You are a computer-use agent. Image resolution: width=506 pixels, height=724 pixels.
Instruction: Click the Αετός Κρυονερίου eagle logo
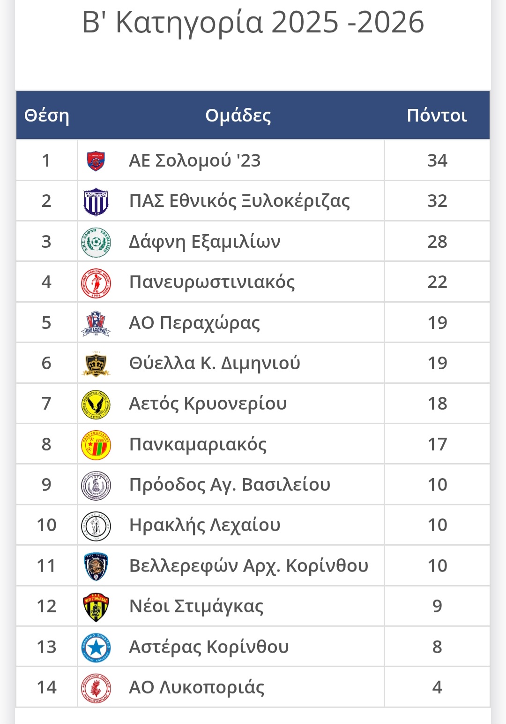pyautogui.click(x=96, y=404)
